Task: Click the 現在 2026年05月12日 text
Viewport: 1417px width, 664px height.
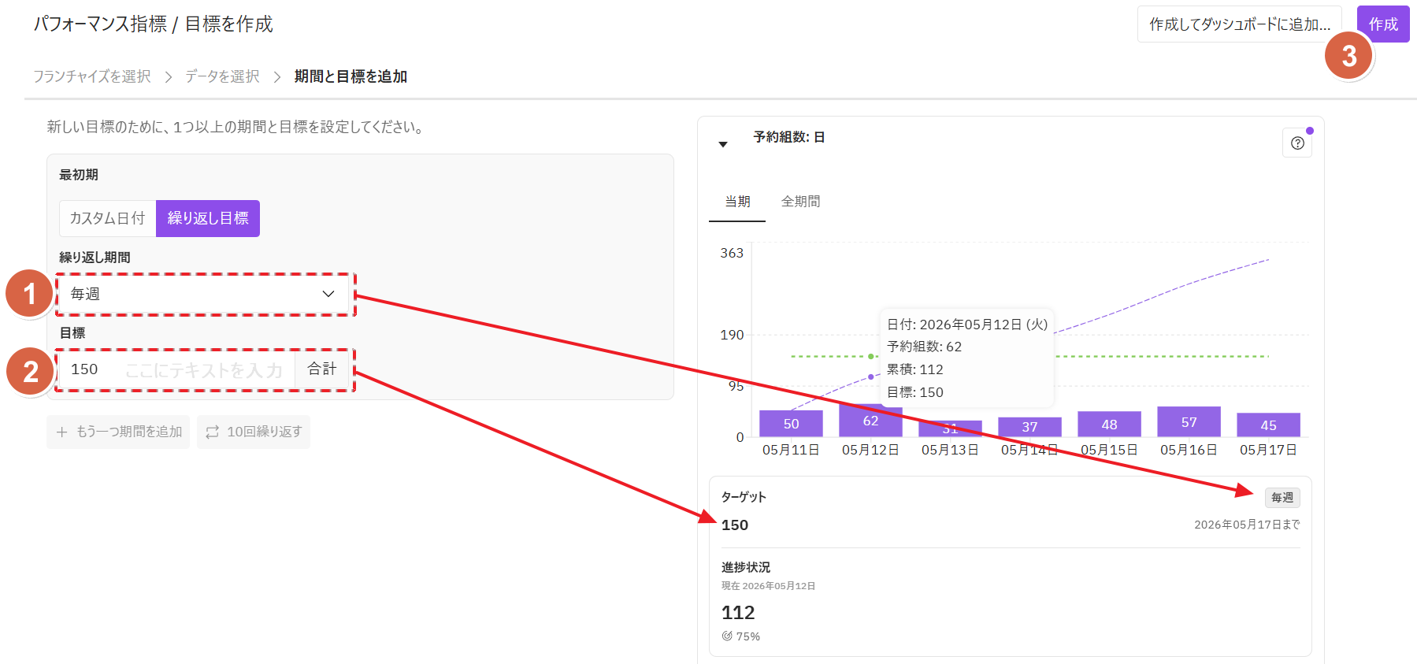Action: pyautogui.click(x=768, y=586)
